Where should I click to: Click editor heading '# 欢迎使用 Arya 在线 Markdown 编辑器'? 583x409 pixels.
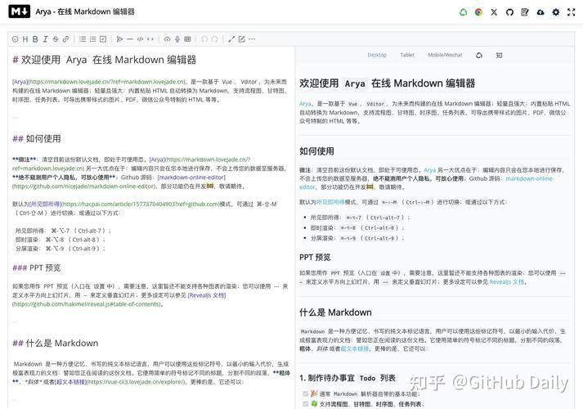105,60
